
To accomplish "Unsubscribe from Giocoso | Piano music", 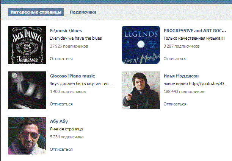I will pyautogui.click(x=61, y=104).
